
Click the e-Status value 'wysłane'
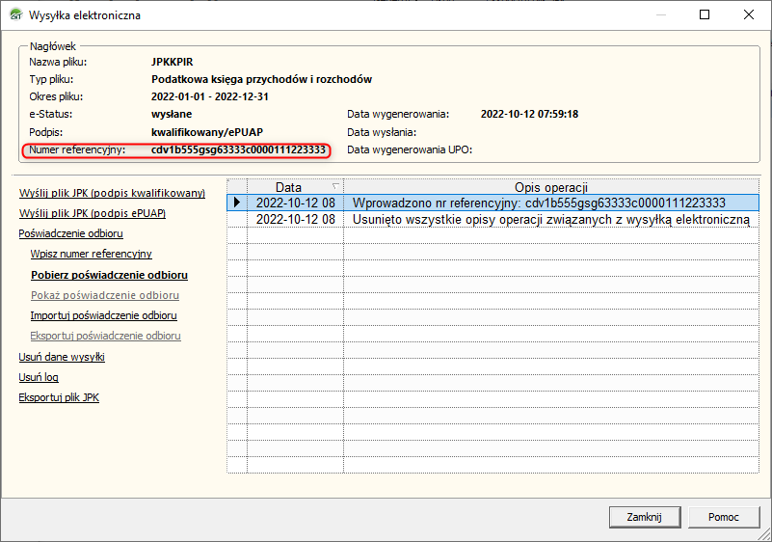pyautogui.click(x=172, y=115)
